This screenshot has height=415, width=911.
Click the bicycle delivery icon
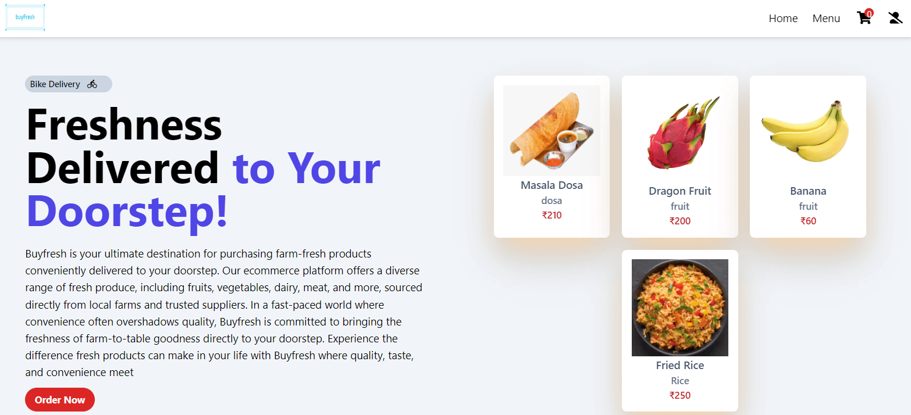92,84
